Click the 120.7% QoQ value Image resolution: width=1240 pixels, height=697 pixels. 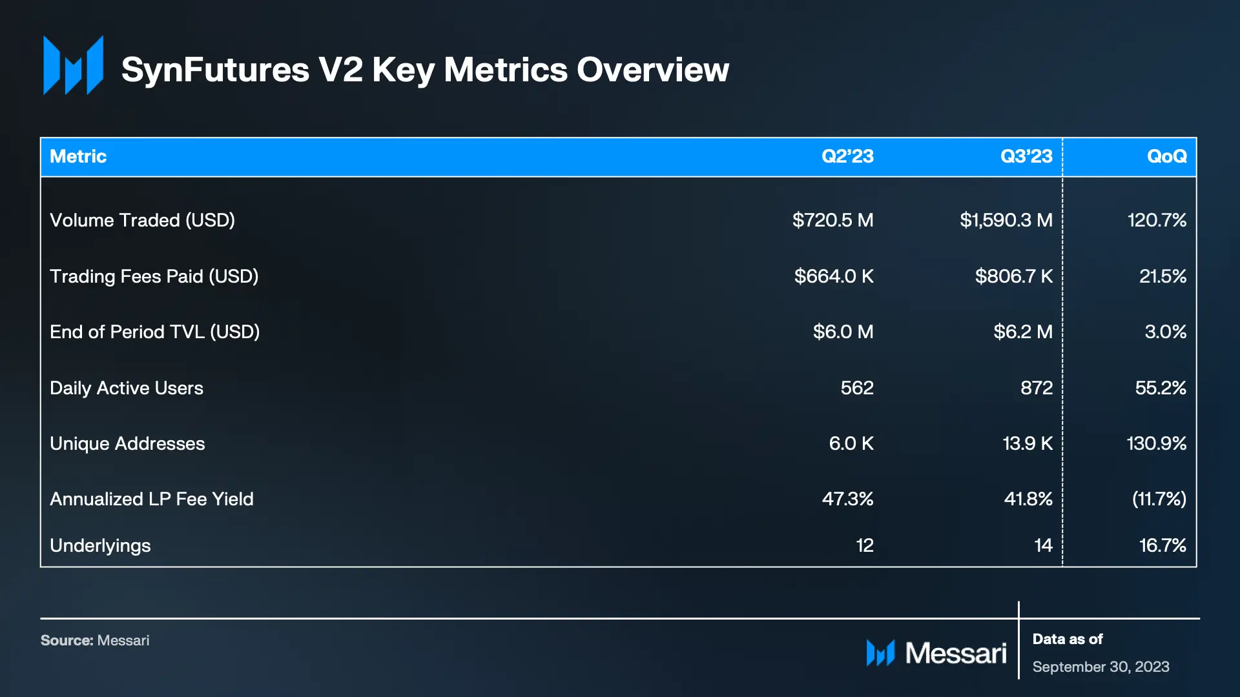pyautogui.click(x=1157, y=220)
